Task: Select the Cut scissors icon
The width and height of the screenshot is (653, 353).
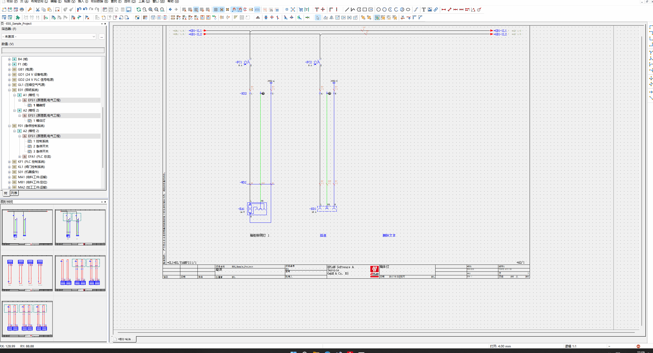Action: (38, 10)
